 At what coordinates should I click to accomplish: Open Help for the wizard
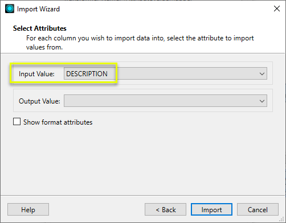tap(28, 209)
